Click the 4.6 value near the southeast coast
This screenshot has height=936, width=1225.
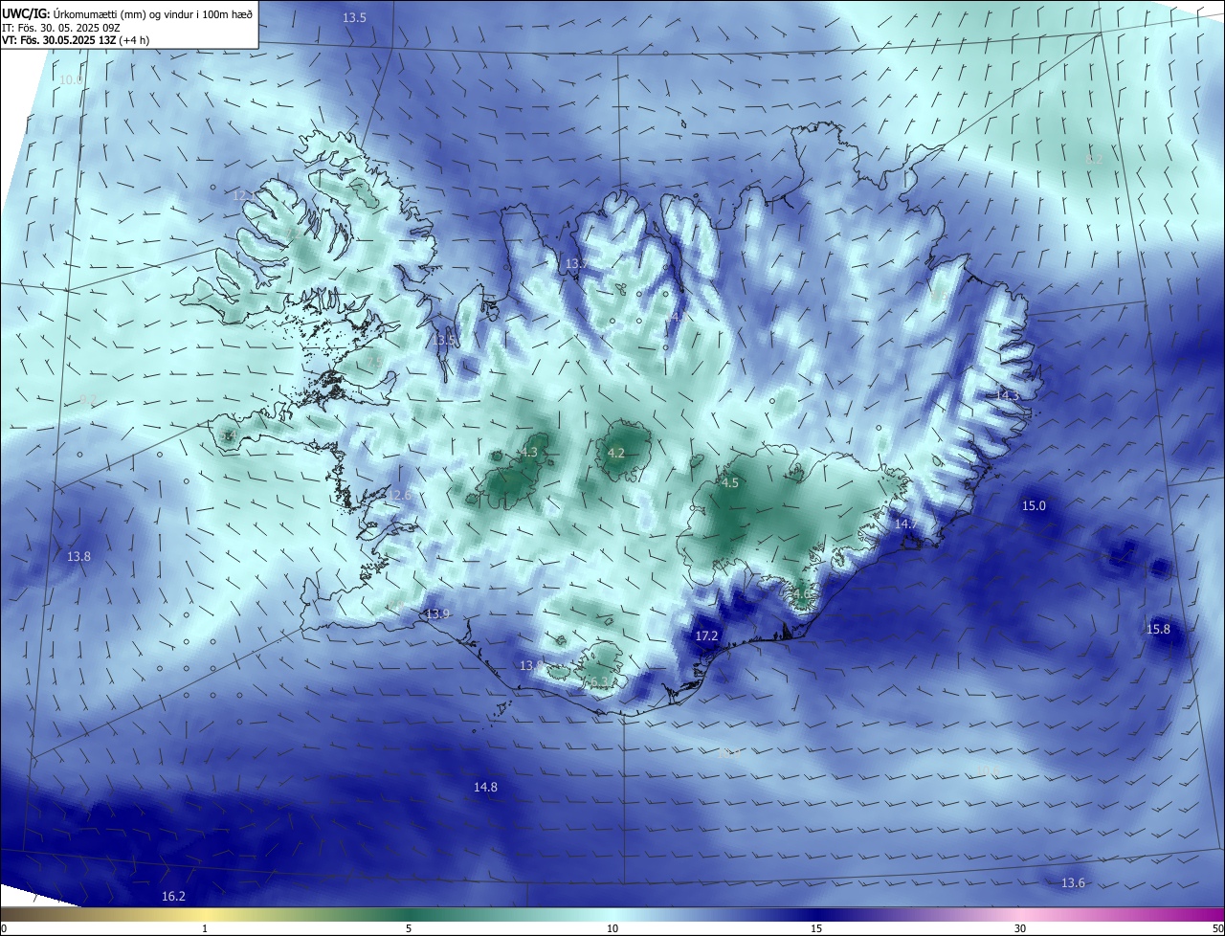(x=800, y=595)
